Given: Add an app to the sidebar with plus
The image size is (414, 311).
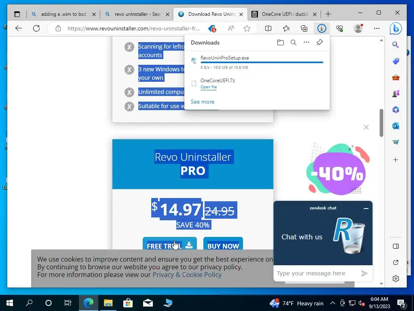Looking at the screenshot, I should tap(395, 160).
